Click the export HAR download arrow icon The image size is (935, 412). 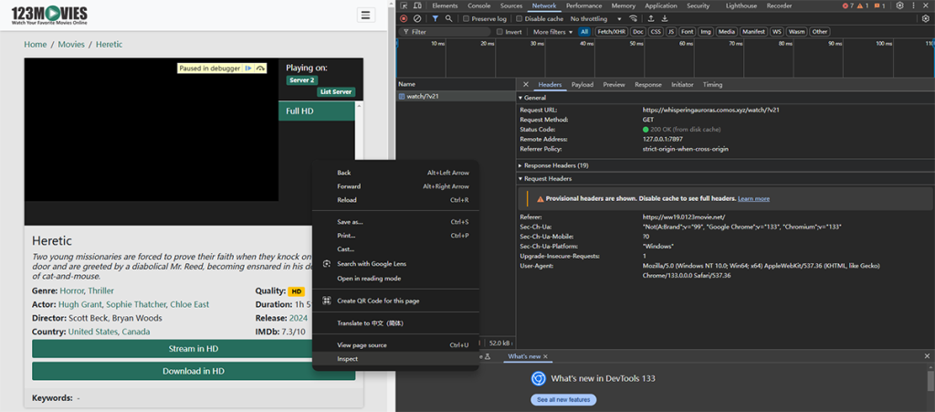(x=665, y=18)
